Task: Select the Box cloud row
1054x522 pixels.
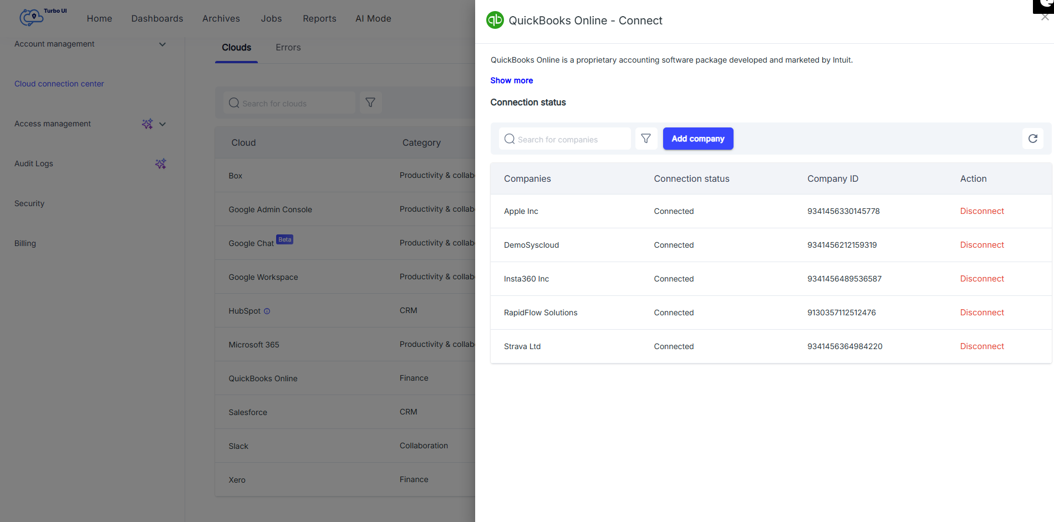Action: pos(345,176)
